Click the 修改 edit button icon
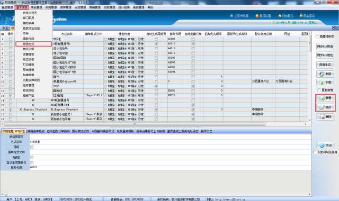Screen dimensions: 339x201 pyautogui.click(x=322, y=107)
